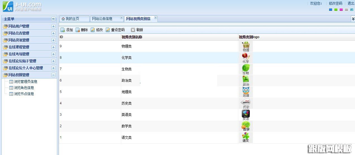Select the gray theme swatch

347,10
